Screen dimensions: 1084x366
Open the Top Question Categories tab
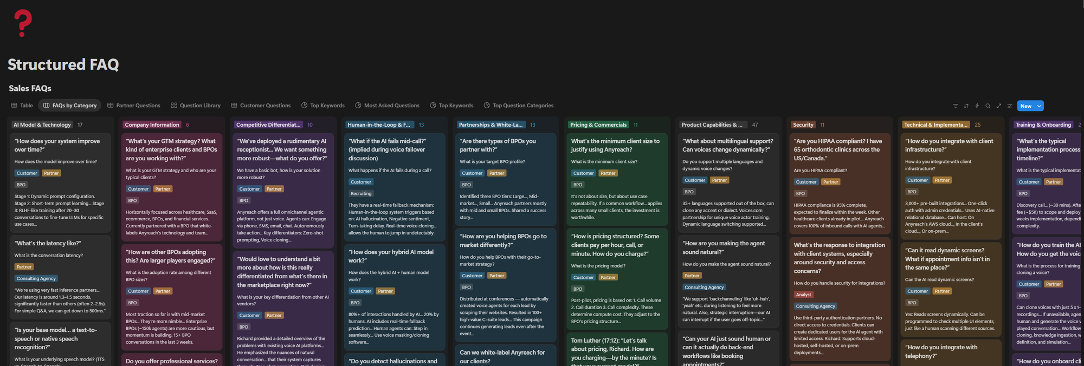pos(518,106)
